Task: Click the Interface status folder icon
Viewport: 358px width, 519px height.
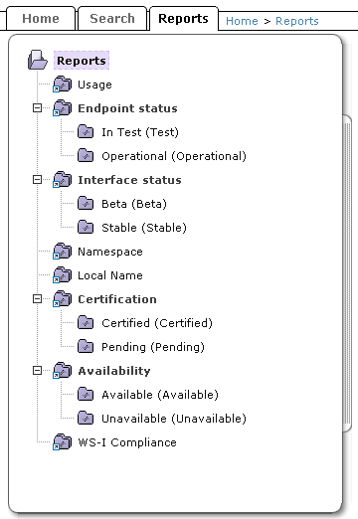Action: (63, 180)
